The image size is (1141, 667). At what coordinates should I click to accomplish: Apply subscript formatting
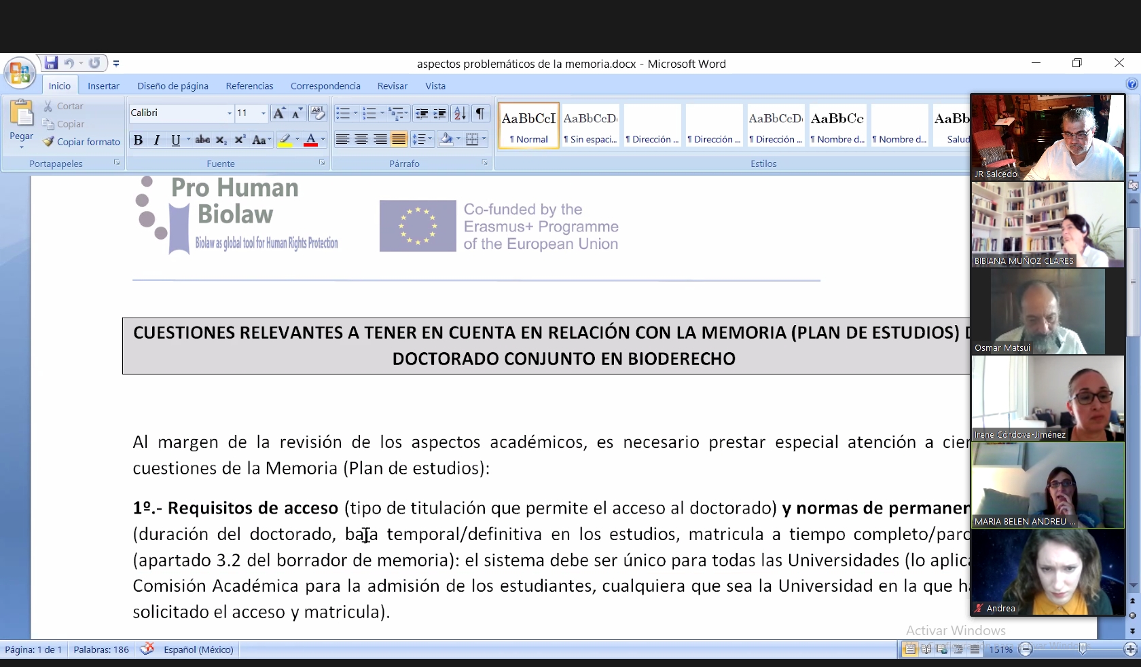click(x=221, y=140)
